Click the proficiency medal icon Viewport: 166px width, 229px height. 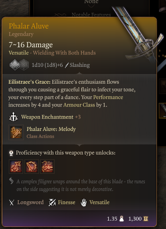(x=11, y=153)
